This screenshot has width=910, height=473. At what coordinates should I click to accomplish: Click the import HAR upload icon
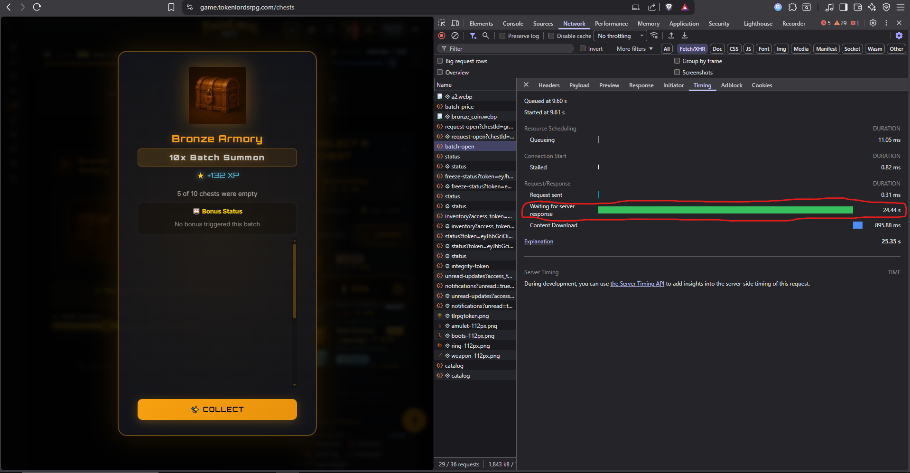671,36
